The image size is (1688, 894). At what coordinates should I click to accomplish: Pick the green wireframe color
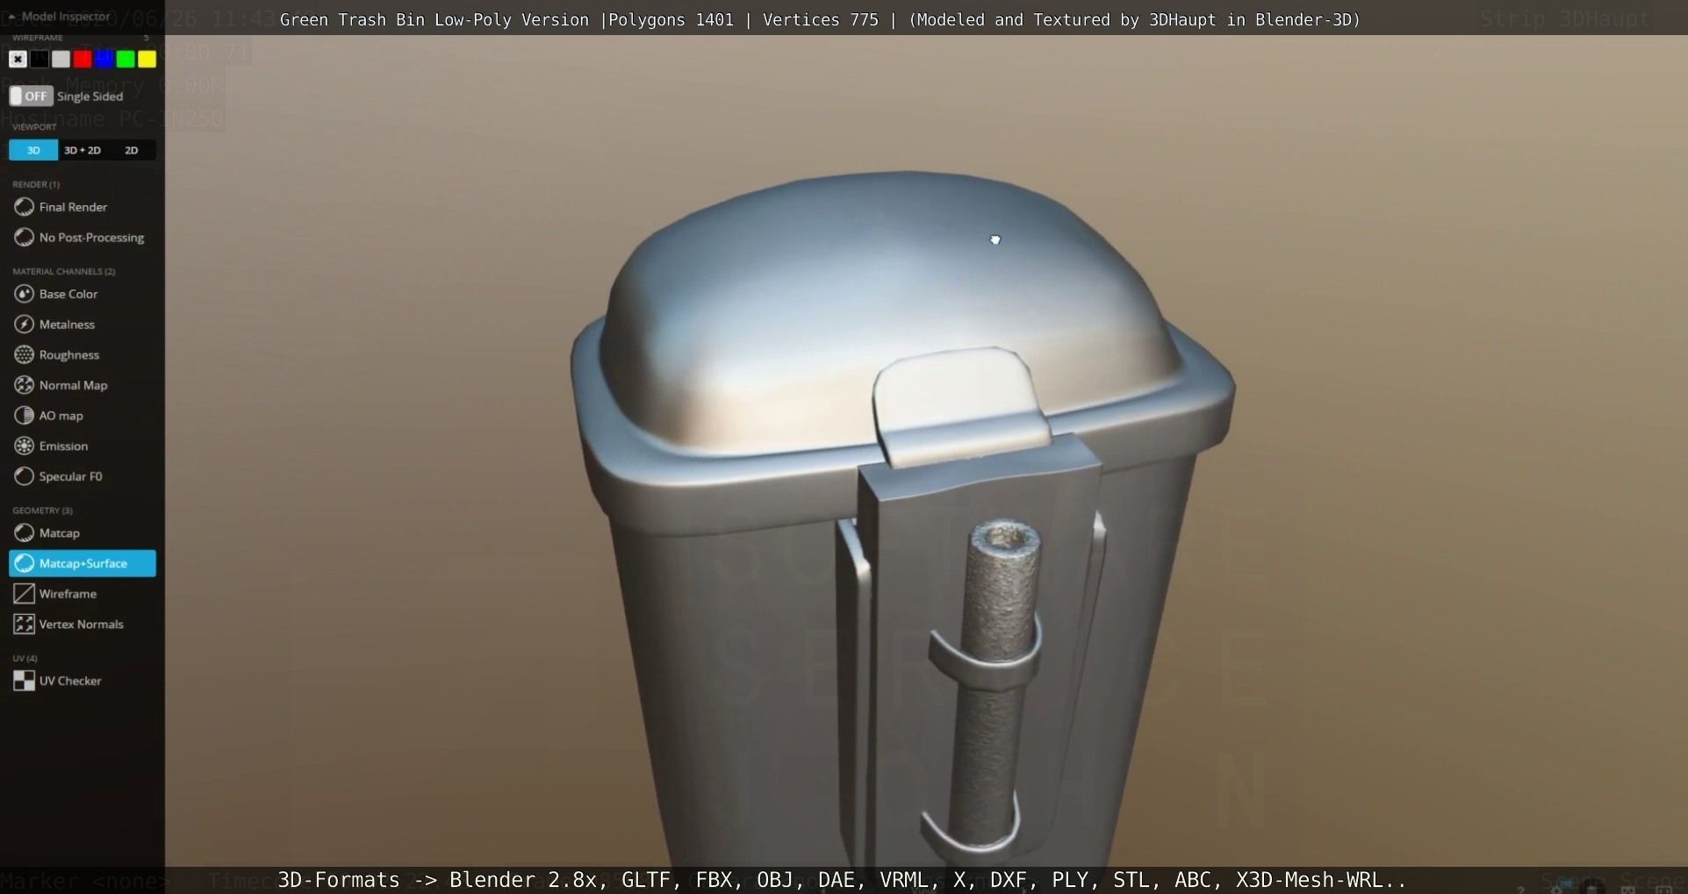point(126,59)
